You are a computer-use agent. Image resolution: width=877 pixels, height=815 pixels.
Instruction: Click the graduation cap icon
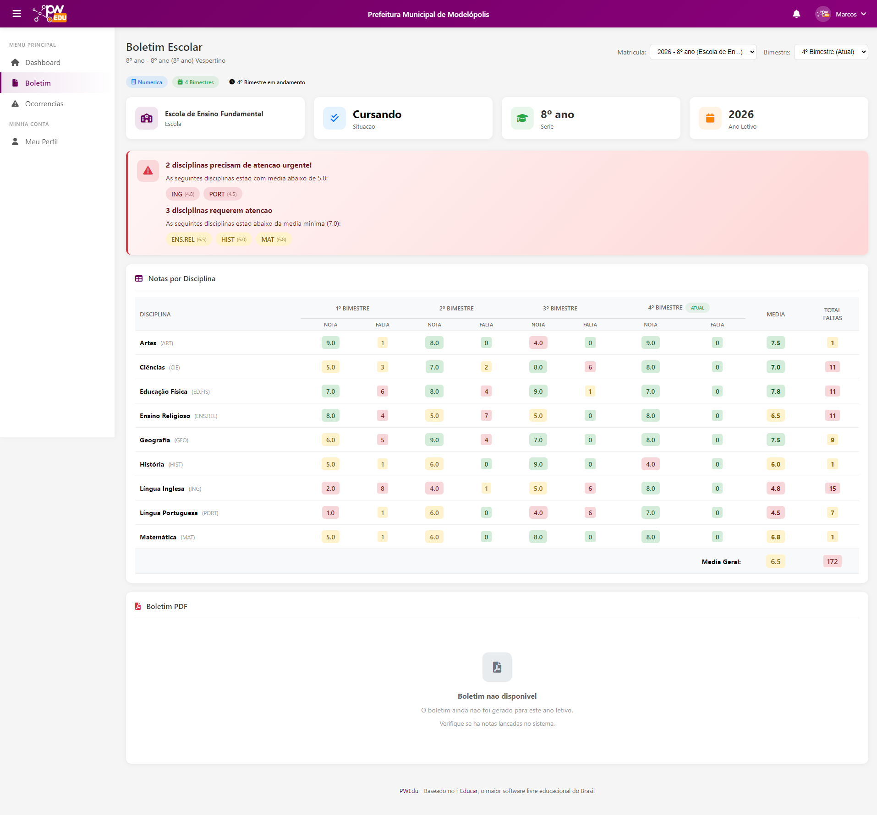[522, 118]
